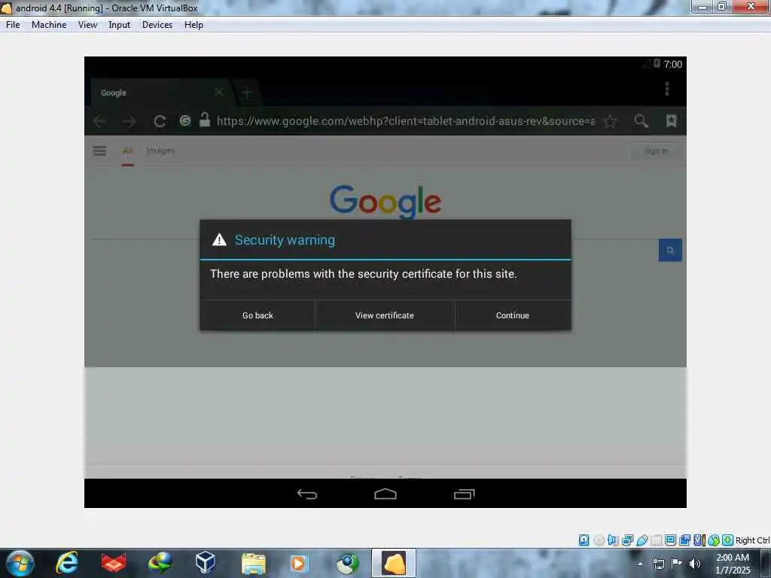771x578 pixels.
Task: Open the Devices menu
Action: coord(157,25)
